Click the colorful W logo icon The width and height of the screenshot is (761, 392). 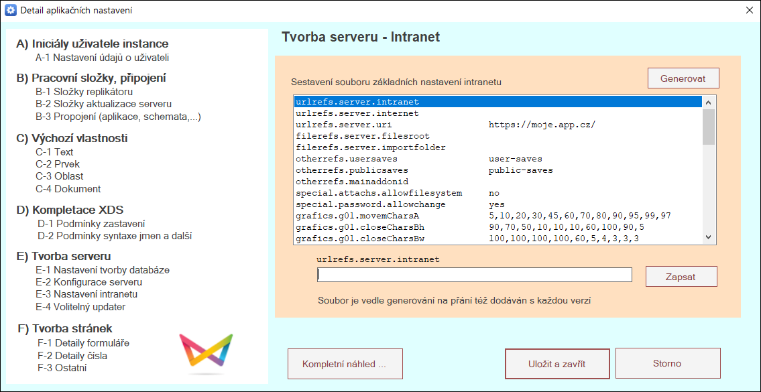(206, 352)
